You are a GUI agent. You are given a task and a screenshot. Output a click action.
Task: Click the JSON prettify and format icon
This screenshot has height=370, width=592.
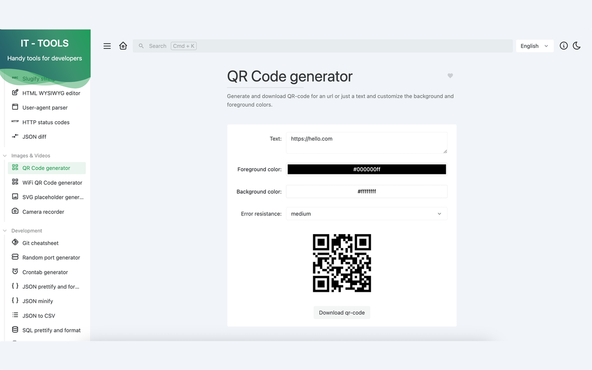point(15,286)
